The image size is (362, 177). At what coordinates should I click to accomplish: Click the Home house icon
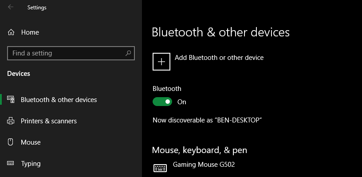tap(11, 32)
